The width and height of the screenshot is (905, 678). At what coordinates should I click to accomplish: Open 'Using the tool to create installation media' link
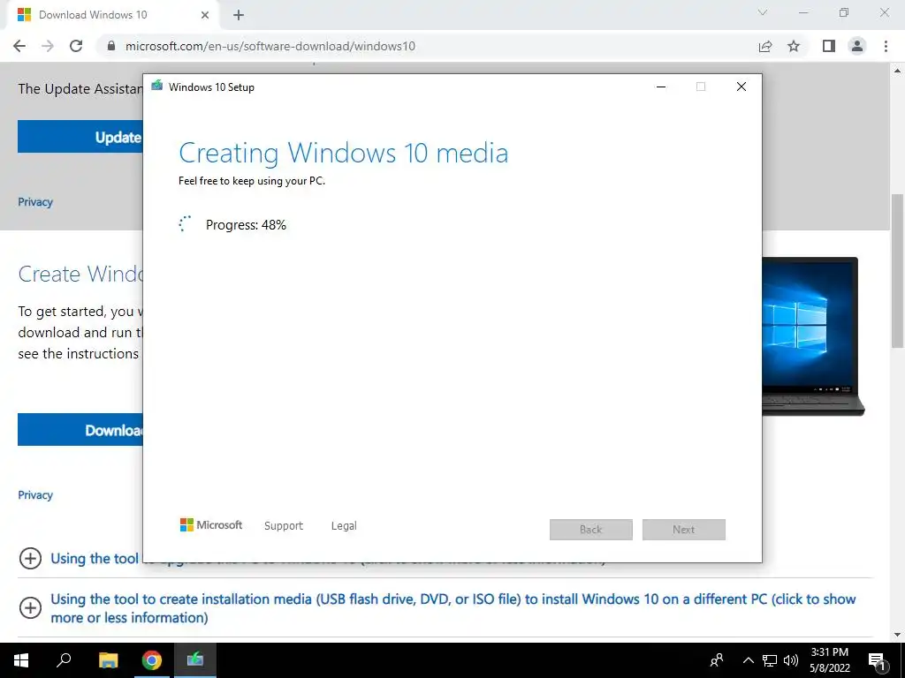(x=453, y=608)
